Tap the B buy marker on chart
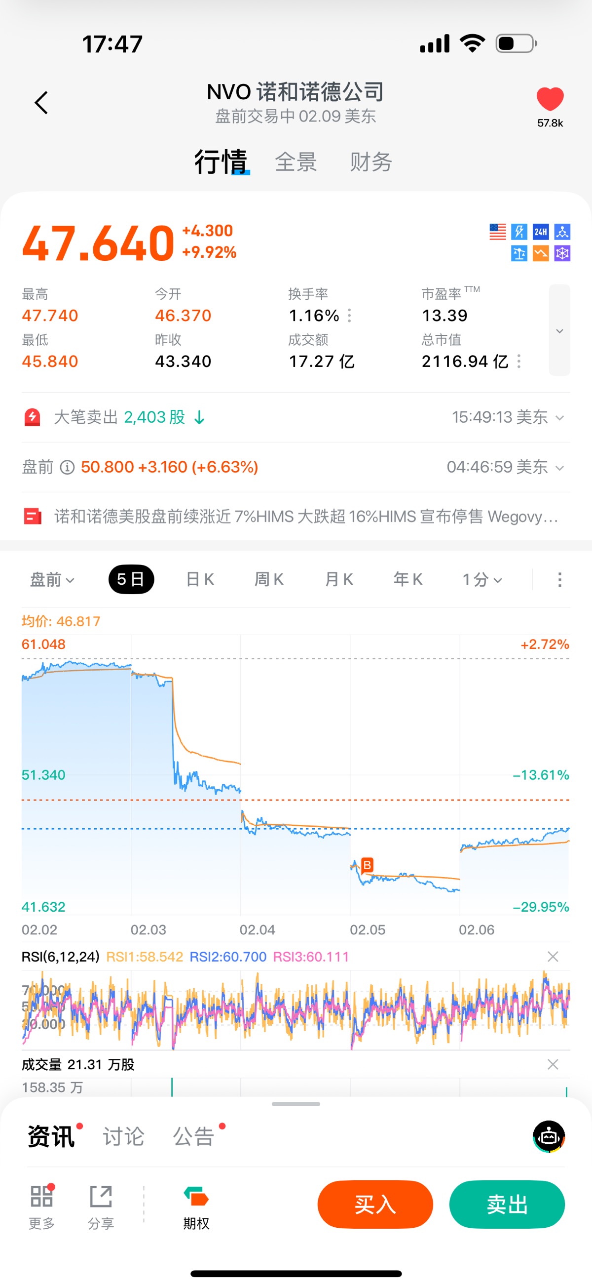592x1288 pixels. coord(367,864)
